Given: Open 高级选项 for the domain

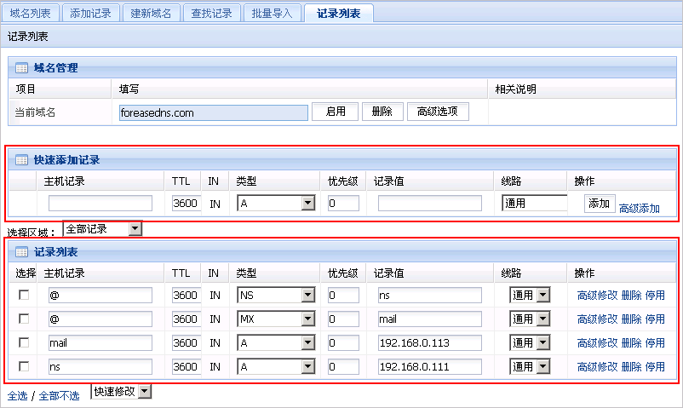Looking at the screenshot, I should [438, 112].
